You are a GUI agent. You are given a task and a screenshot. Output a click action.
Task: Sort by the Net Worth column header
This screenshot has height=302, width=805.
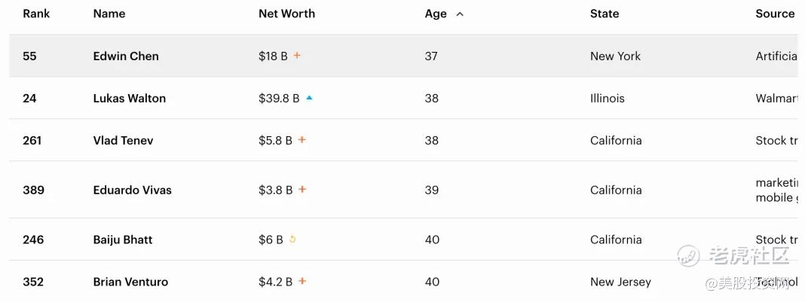(286, 14)
